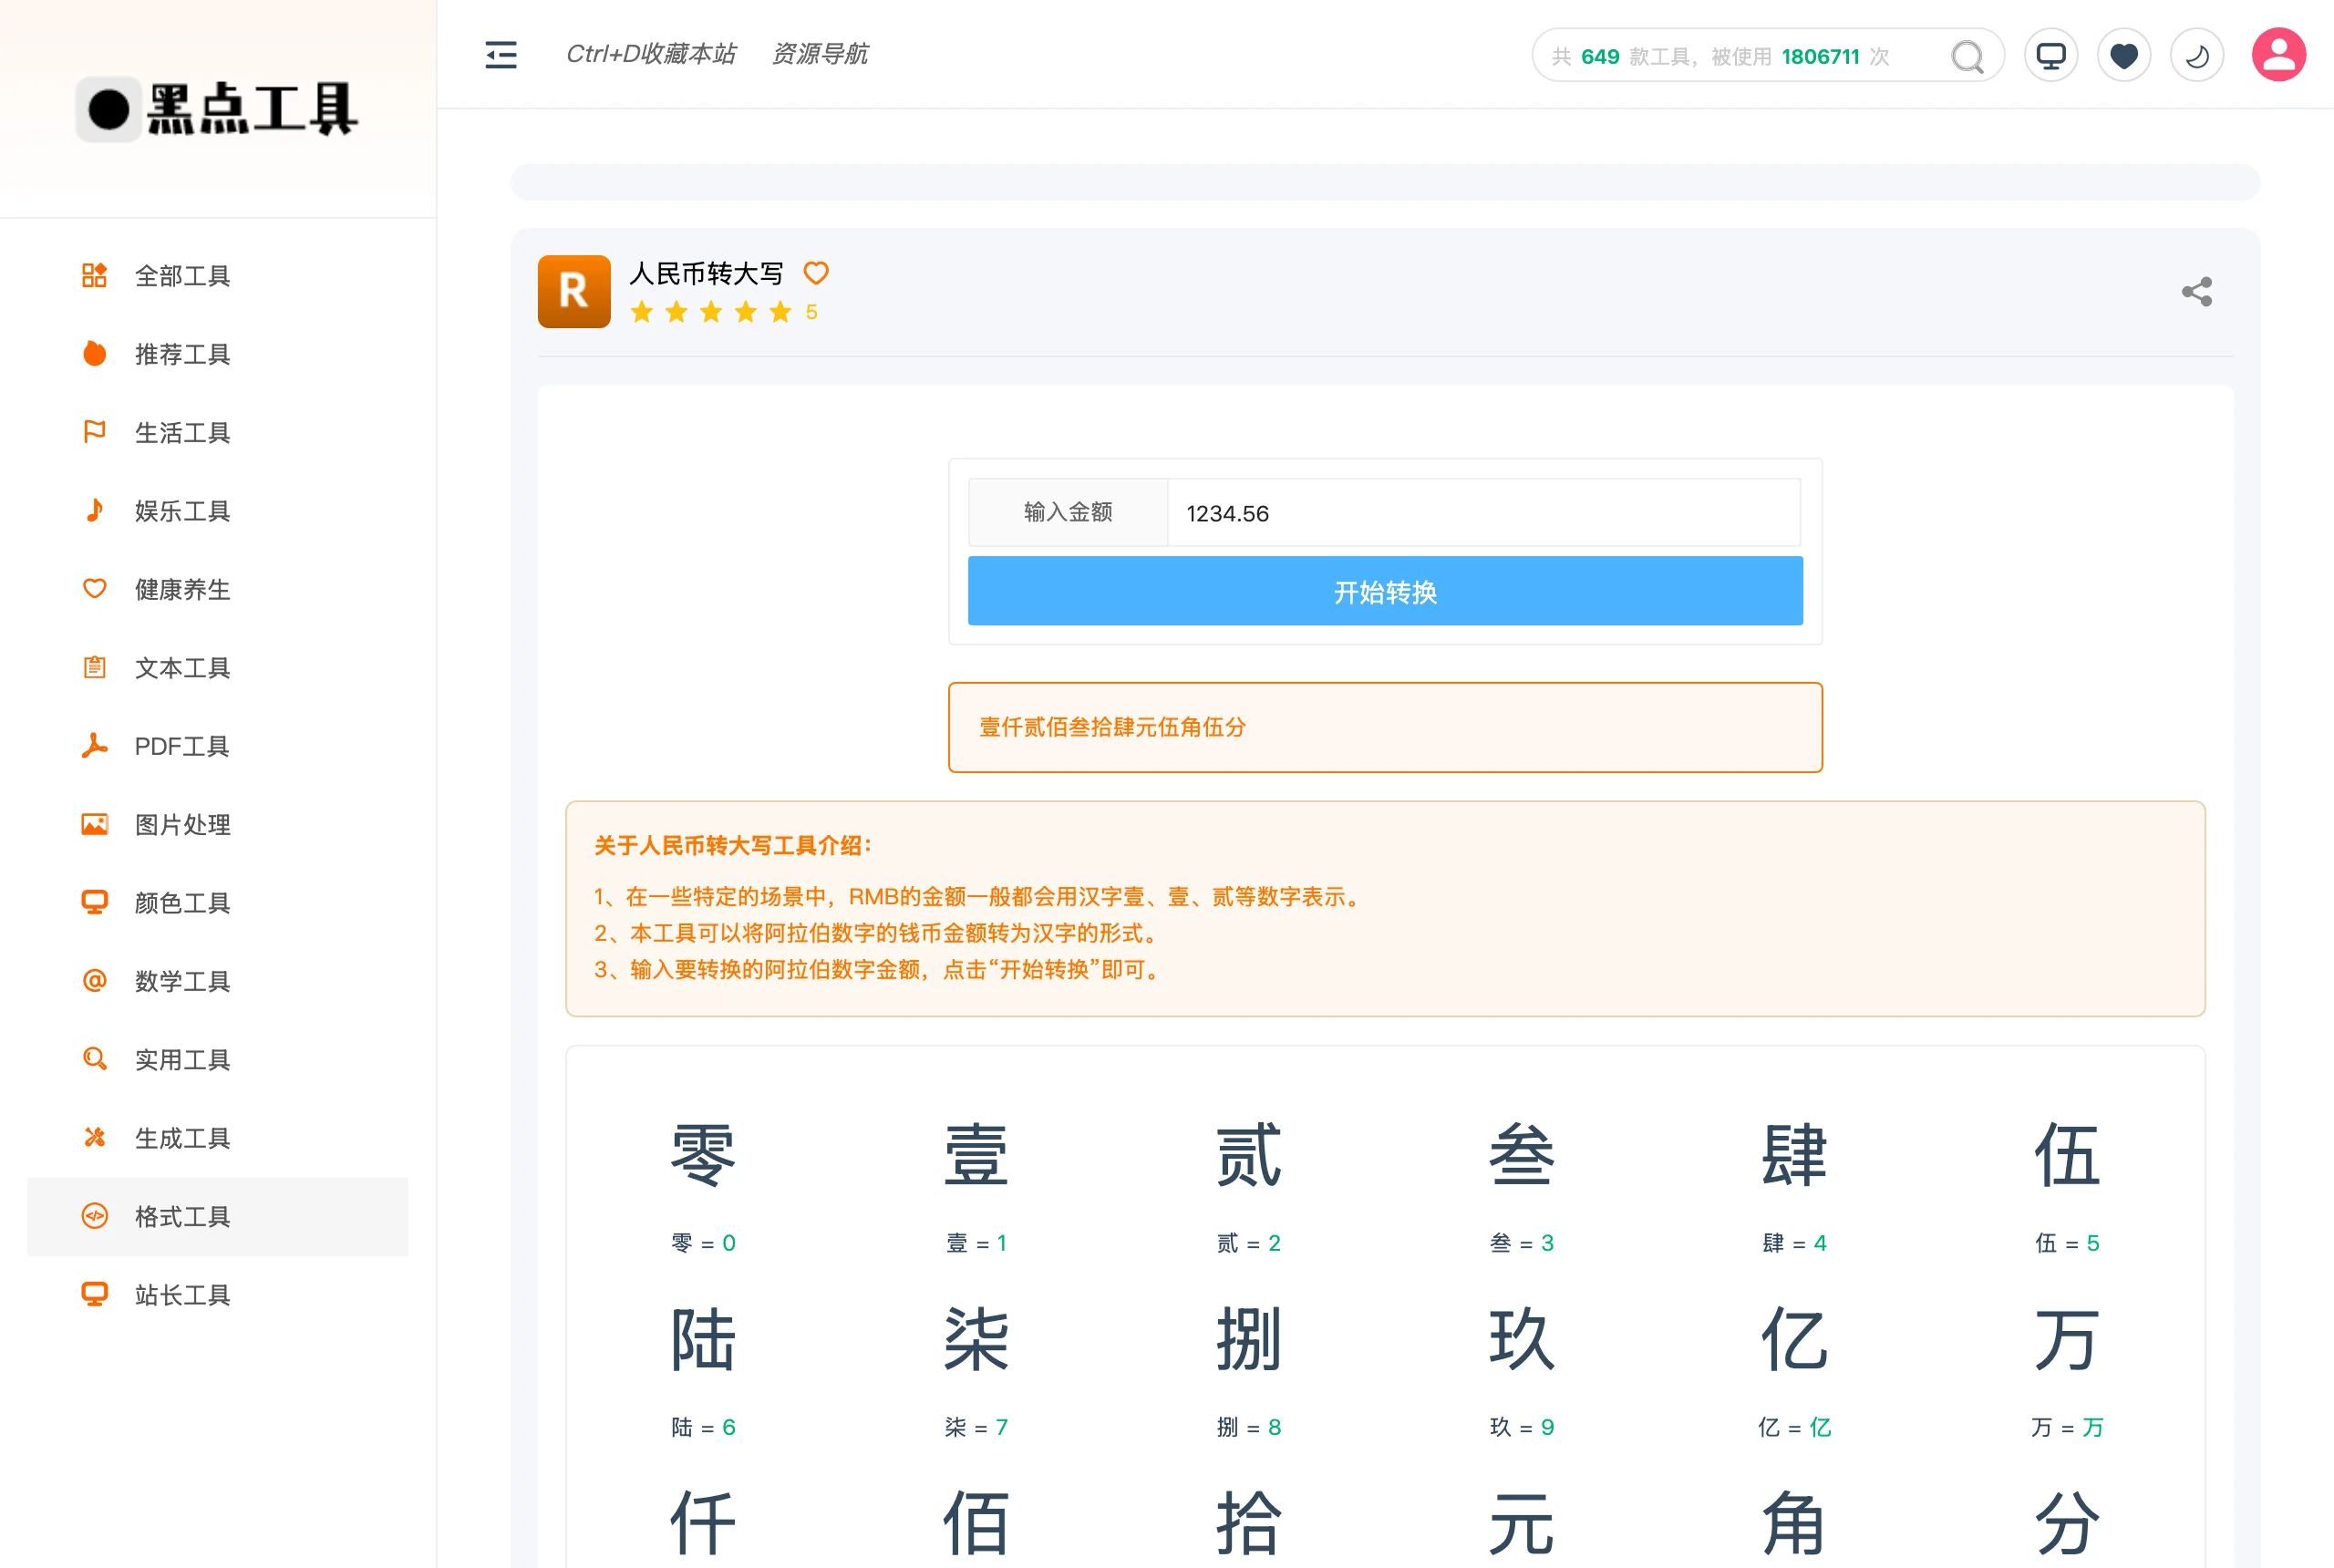
Task: Click the 站长工具 monitor icon
Action: point(94,1294)
